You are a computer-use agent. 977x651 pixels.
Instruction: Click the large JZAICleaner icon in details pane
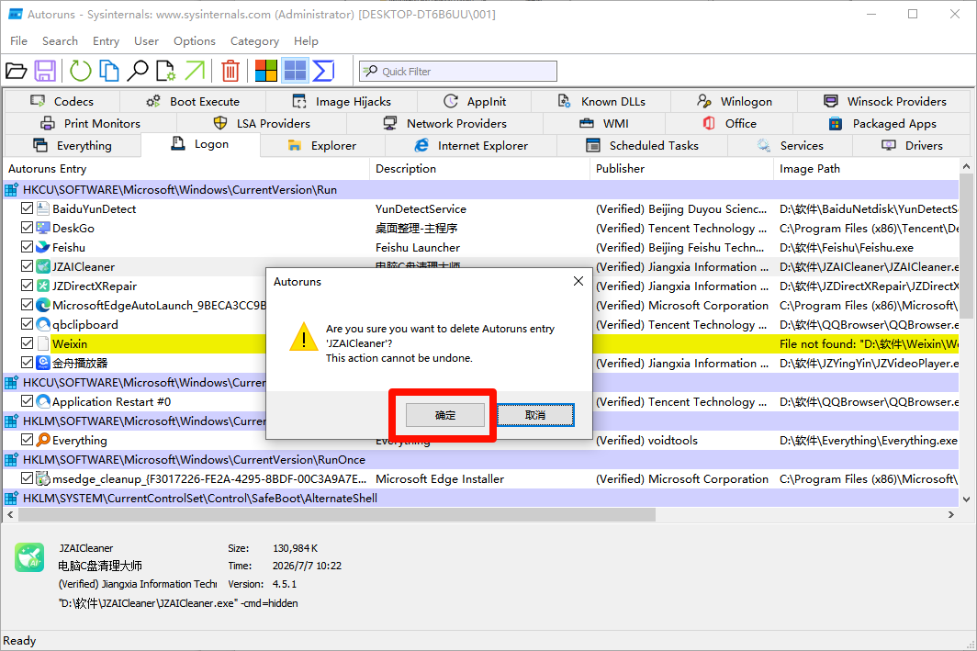(29, 557)
